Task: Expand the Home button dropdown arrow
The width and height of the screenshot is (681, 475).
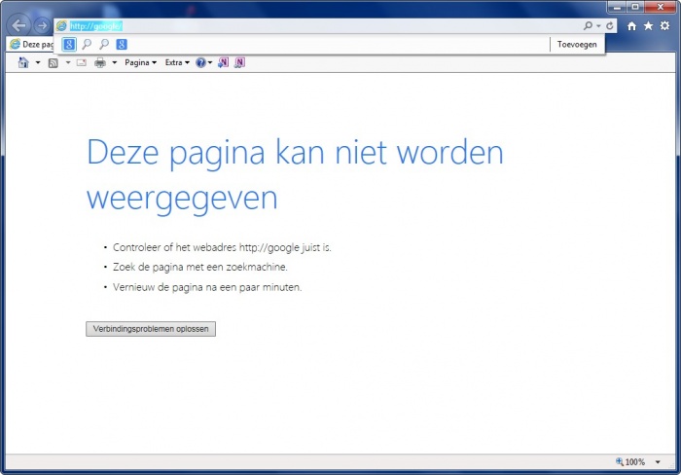Action: point(38,62)
